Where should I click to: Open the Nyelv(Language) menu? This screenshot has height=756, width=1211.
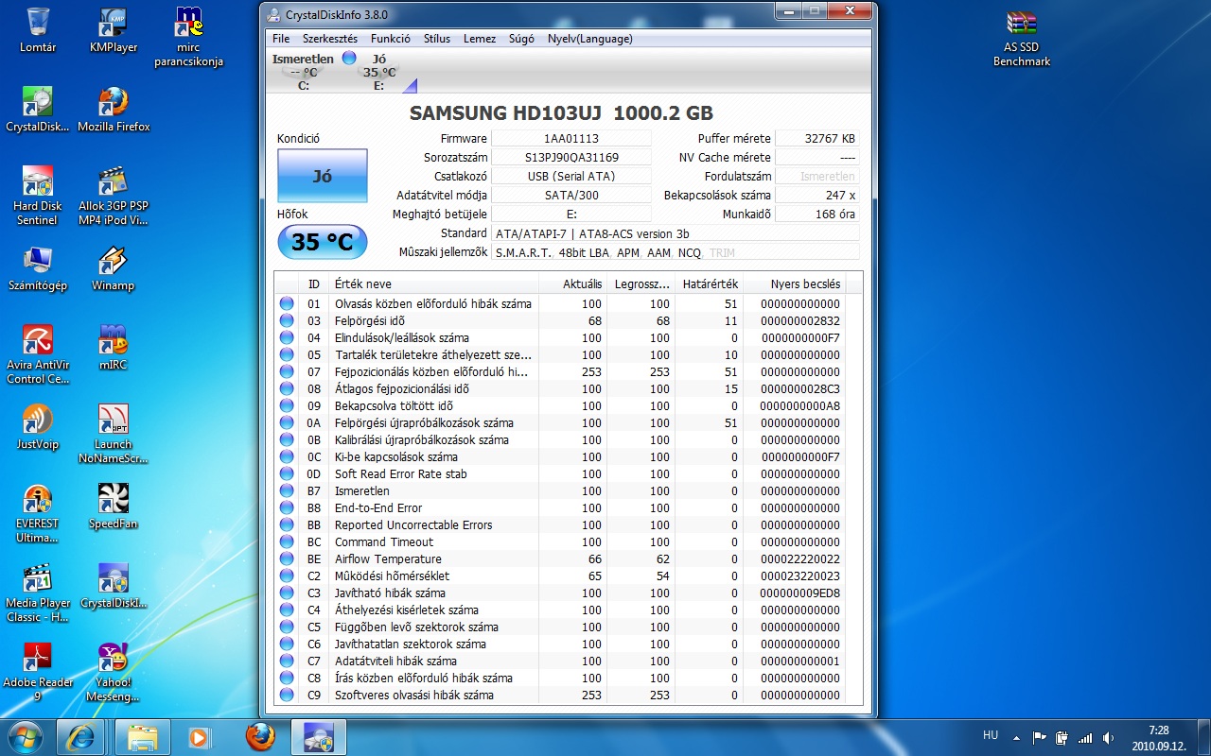click(x=590, y=39)
